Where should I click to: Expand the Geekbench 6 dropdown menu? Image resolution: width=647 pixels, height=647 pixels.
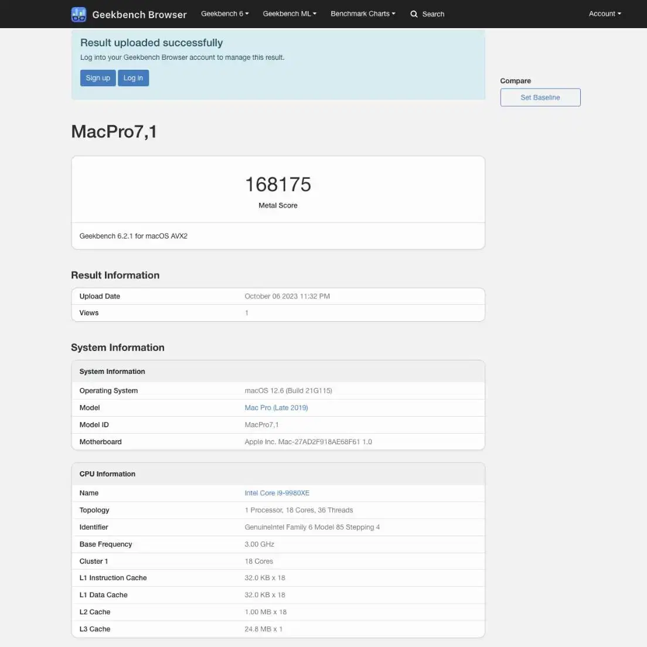[225, 13]
